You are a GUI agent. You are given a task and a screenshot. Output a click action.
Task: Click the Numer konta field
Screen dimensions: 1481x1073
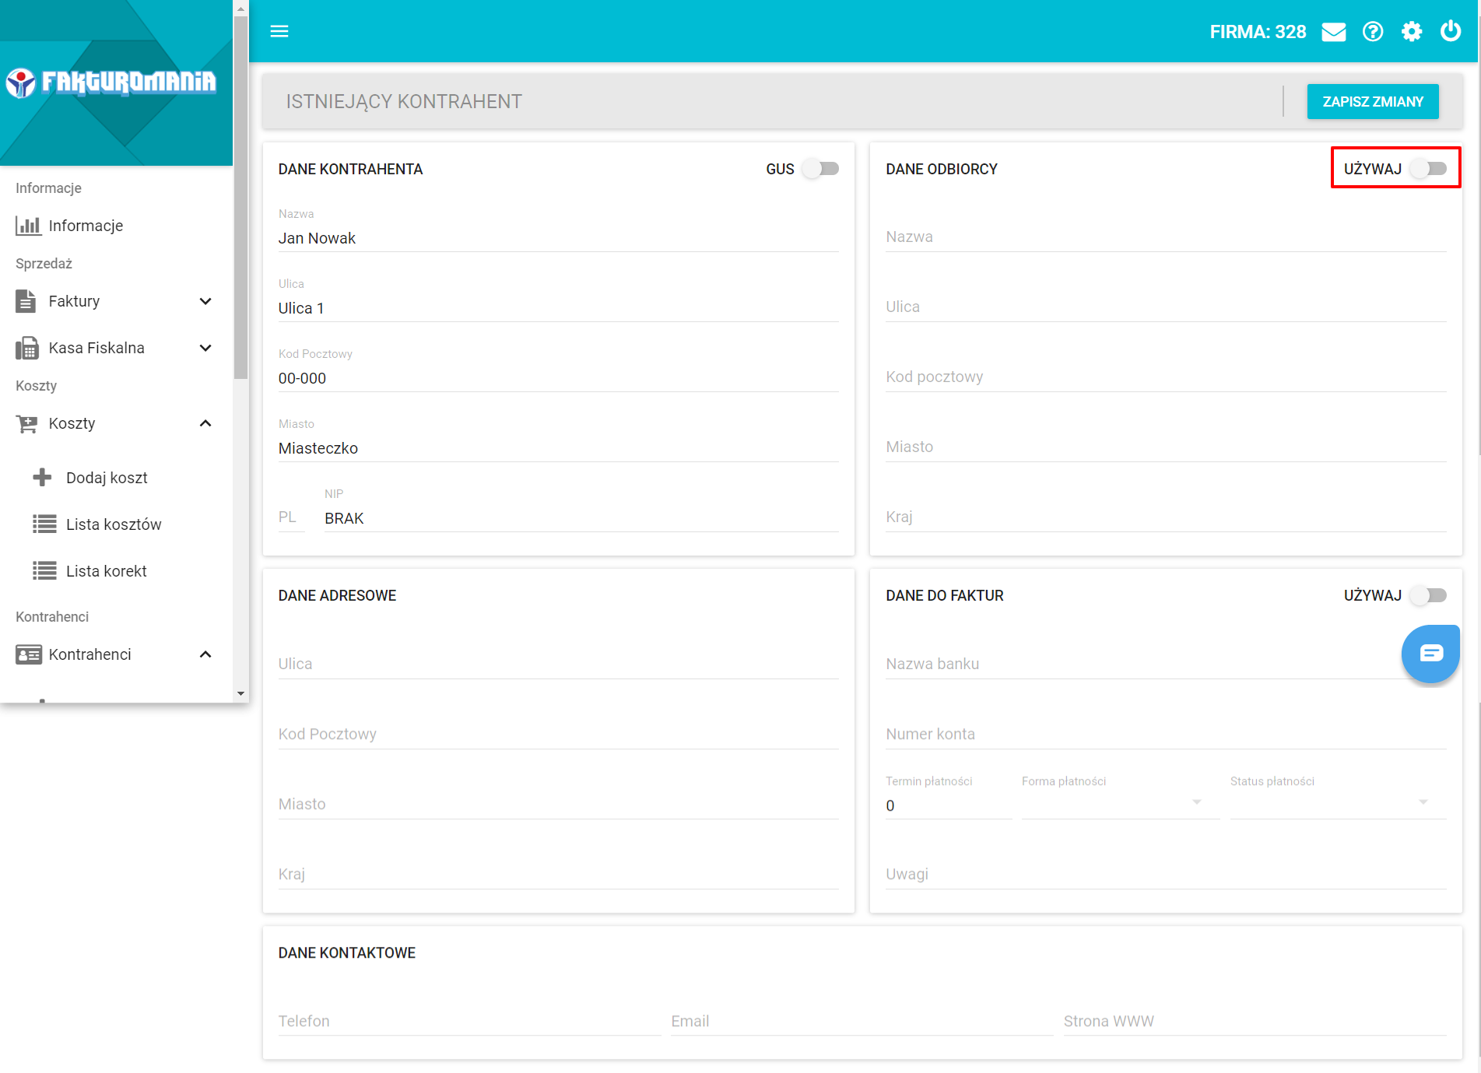coord(1166,735)
